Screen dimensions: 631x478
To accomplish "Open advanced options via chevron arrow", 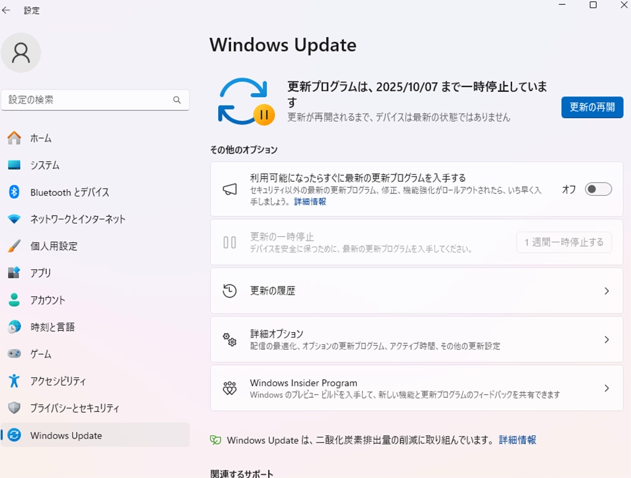I will pos(606,339).
